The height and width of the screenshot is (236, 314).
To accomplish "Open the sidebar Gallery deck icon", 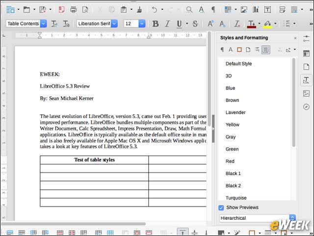I will (306, 93).
